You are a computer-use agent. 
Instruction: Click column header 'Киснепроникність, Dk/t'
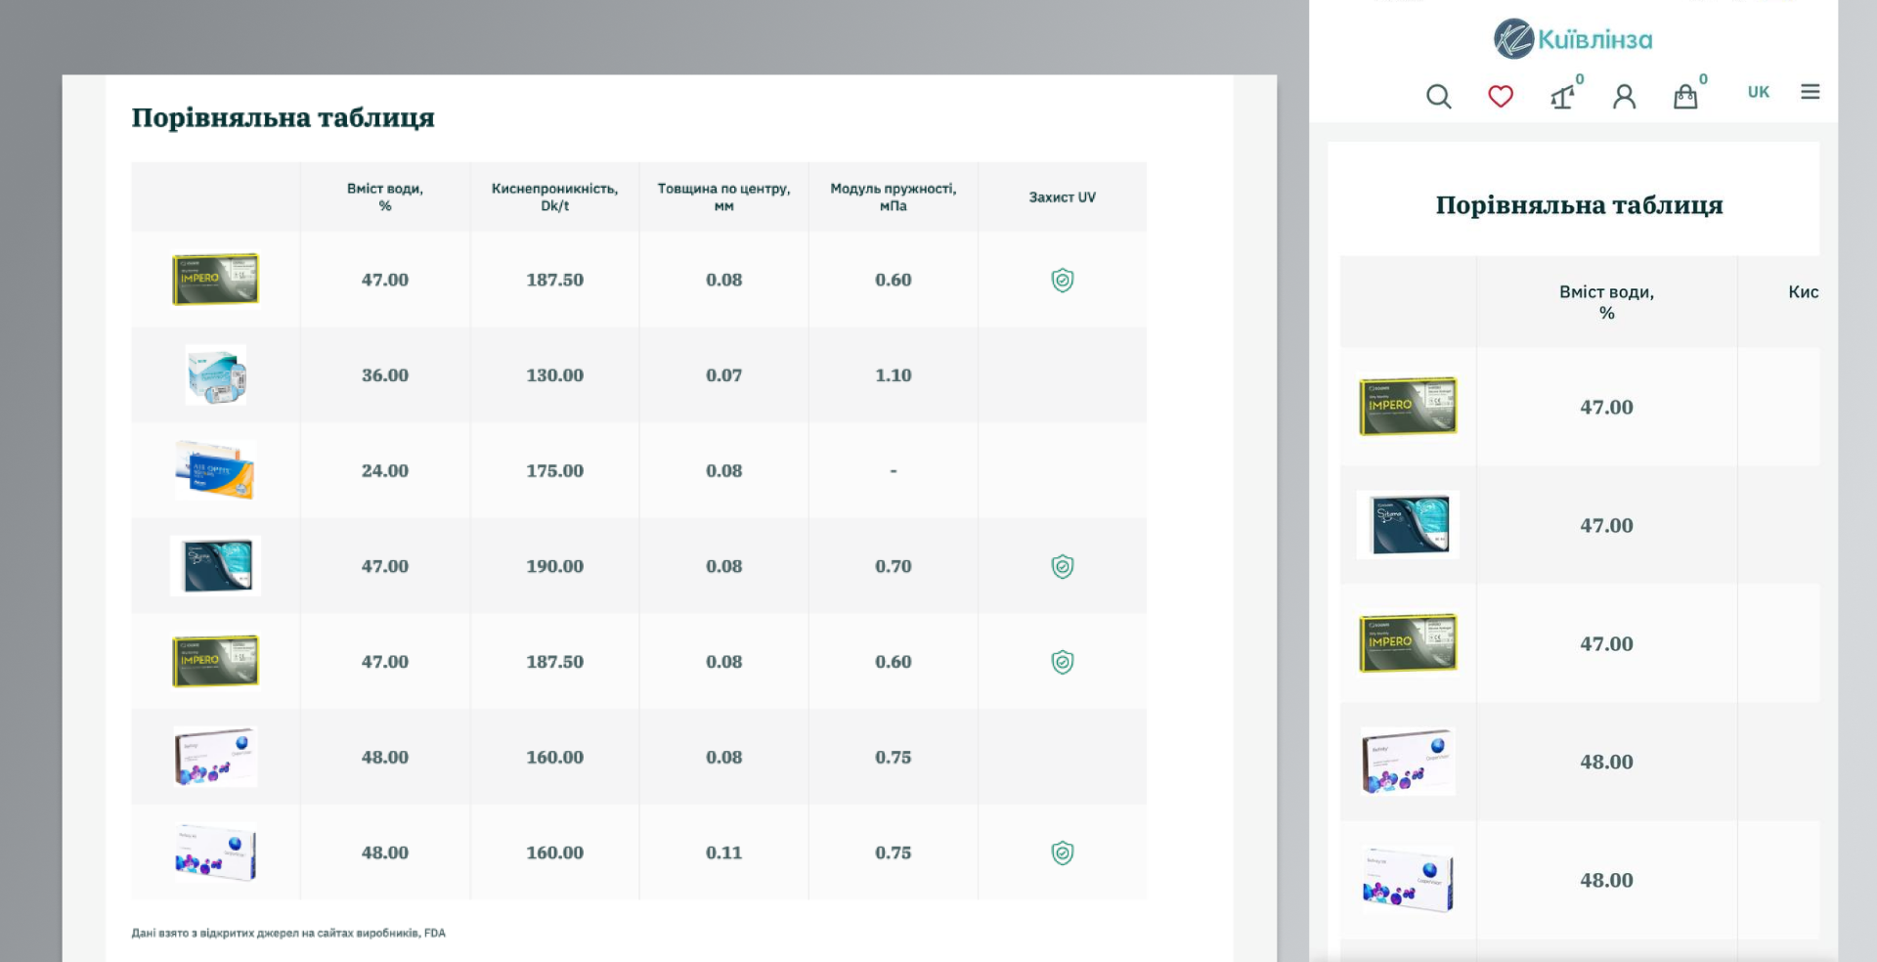pyautogui.click(x=554, y=197)
